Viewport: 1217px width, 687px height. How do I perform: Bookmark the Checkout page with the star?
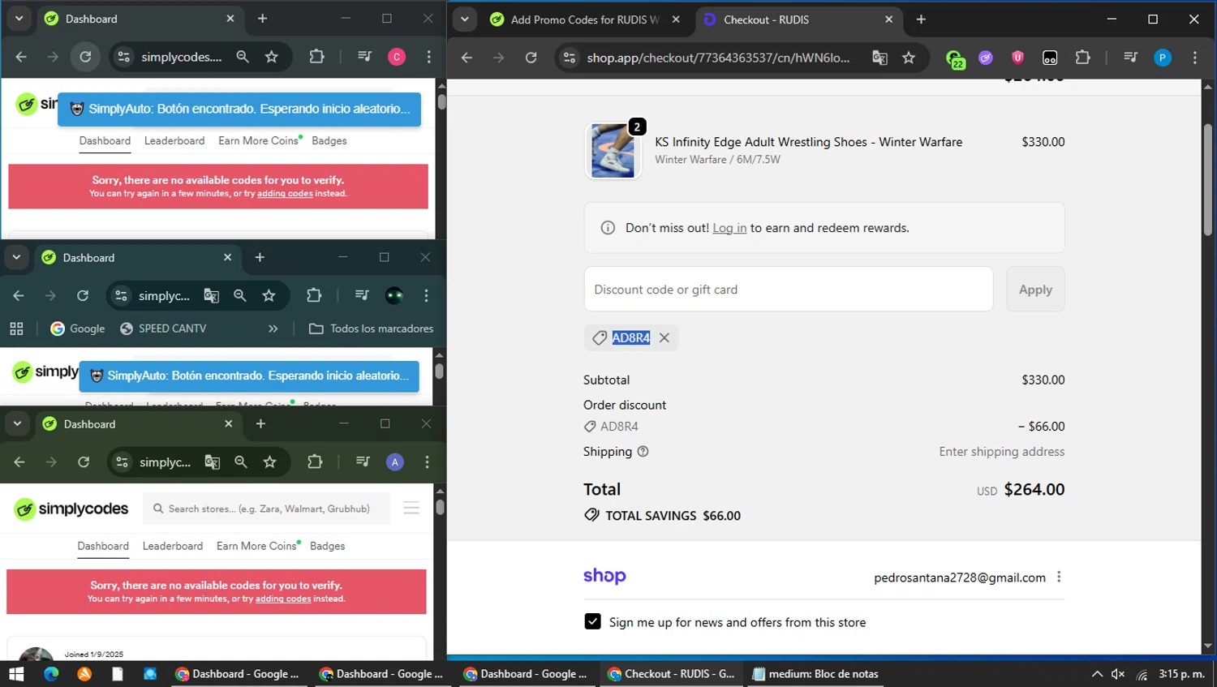[x=909, y=57]
